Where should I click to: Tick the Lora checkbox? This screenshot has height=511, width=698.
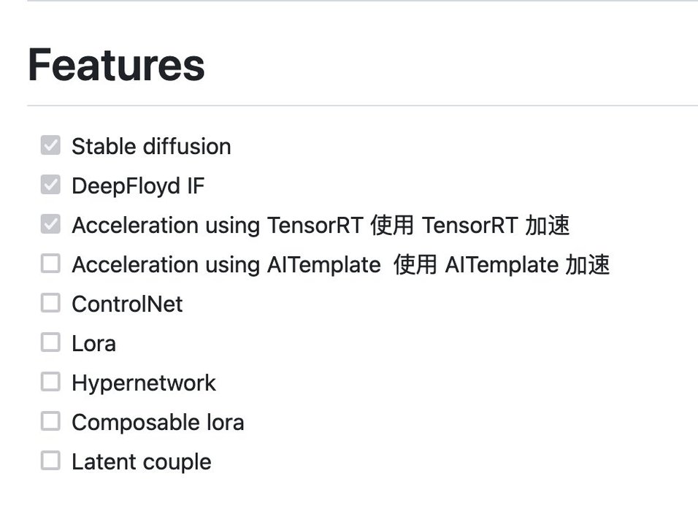pyautogui.click(x=50, y=343)
